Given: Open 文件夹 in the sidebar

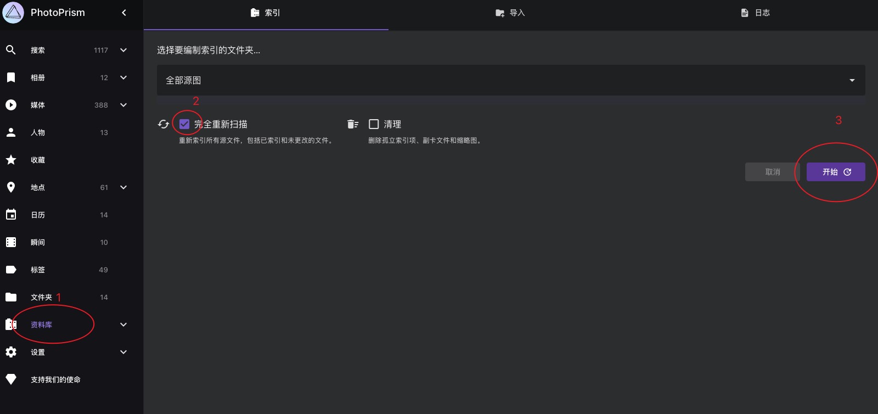Looking at the screenshot, I should point(41,297).
